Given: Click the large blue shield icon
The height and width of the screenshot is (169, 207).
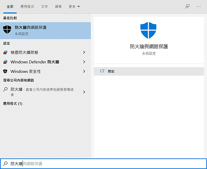Looking at the screenshot, I should [x=148, y=30].
